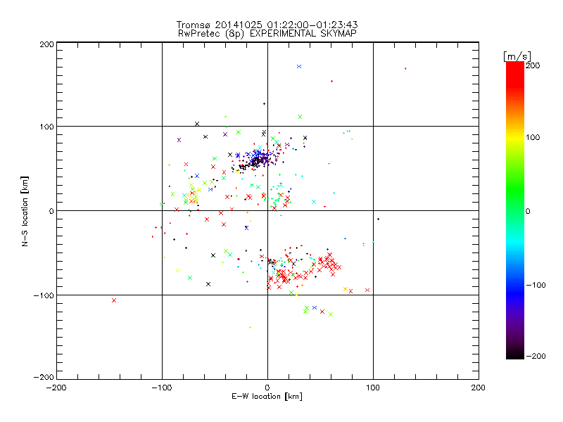Image resolution: width=563 pixels, height=422 pixels.
Task: Click the y-axis tick label '0'
Action: tap(51, 212)
